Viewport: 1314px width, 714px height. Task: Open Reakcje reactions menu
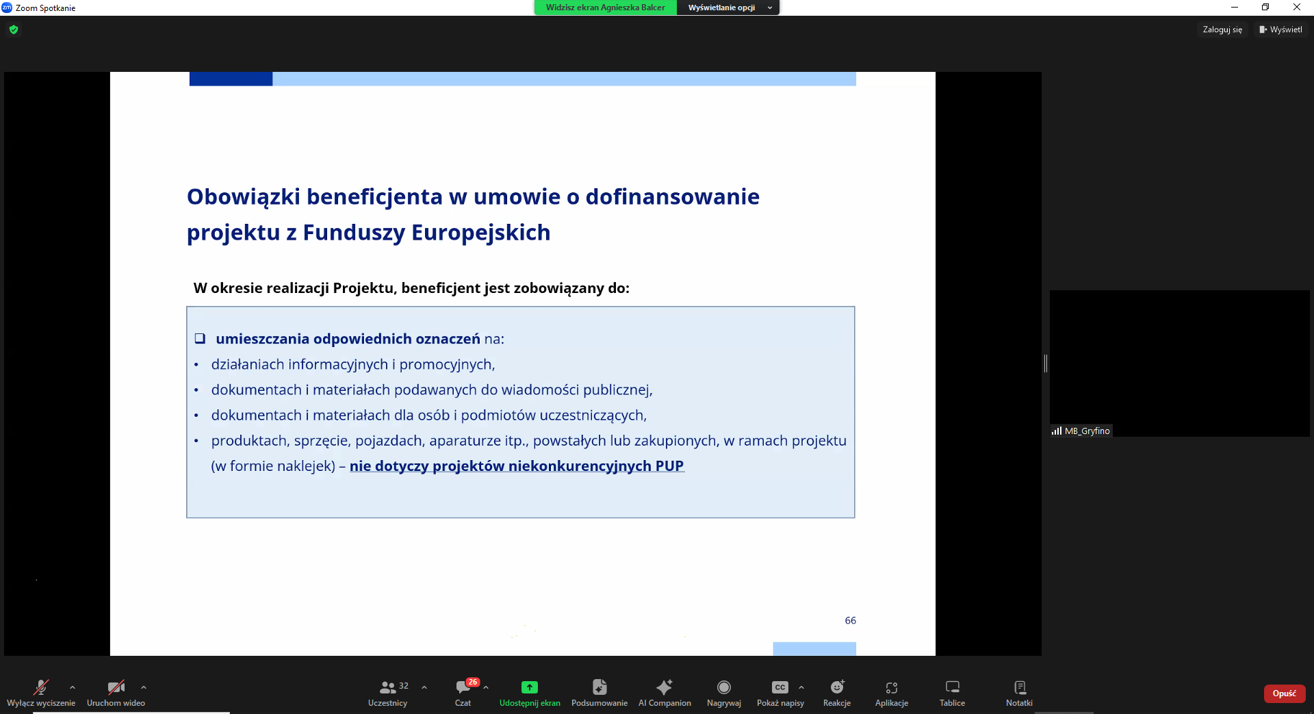837,693
